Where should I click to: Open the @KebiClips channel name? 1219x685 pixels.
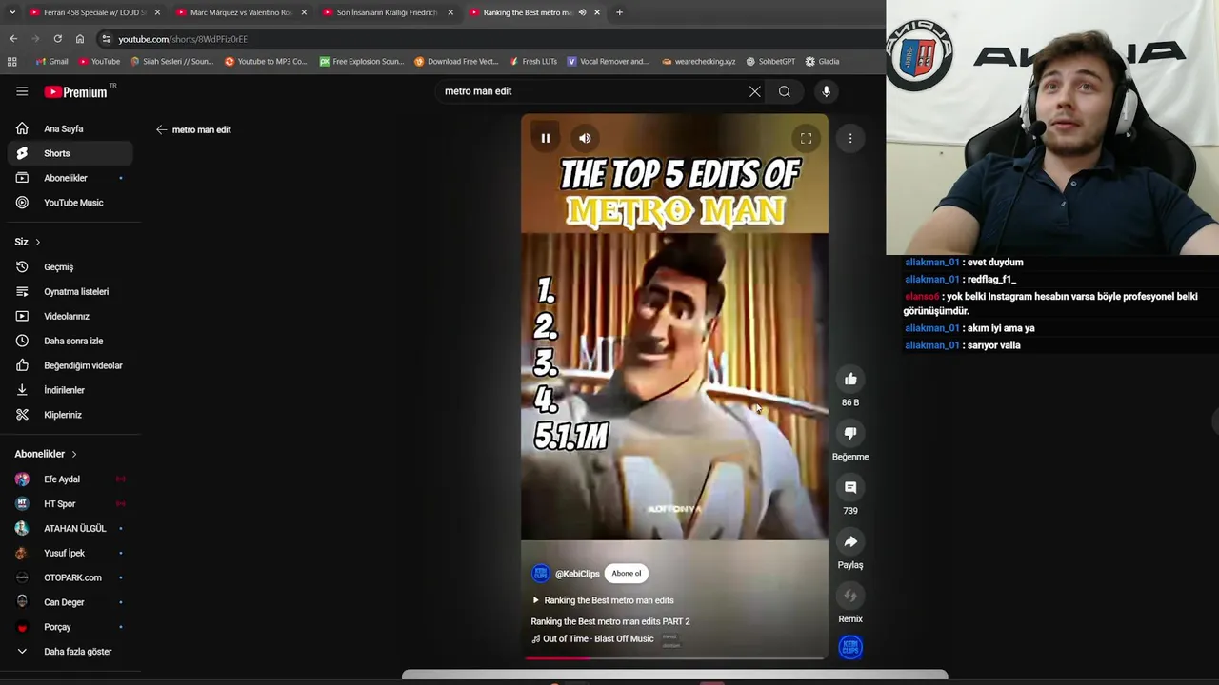click(577, 574)
